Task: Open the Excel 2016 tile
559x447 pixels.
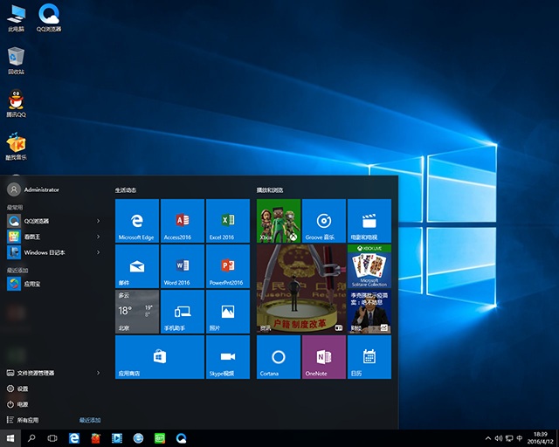Action: tap(227, 220)
